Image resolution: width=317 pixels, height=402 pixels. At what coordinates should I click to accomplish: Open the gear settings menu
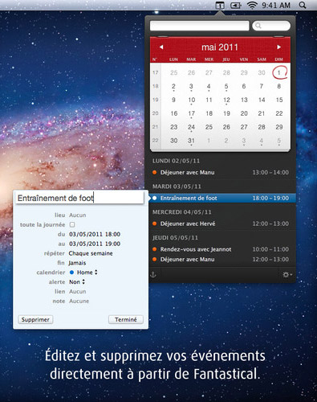287,275
